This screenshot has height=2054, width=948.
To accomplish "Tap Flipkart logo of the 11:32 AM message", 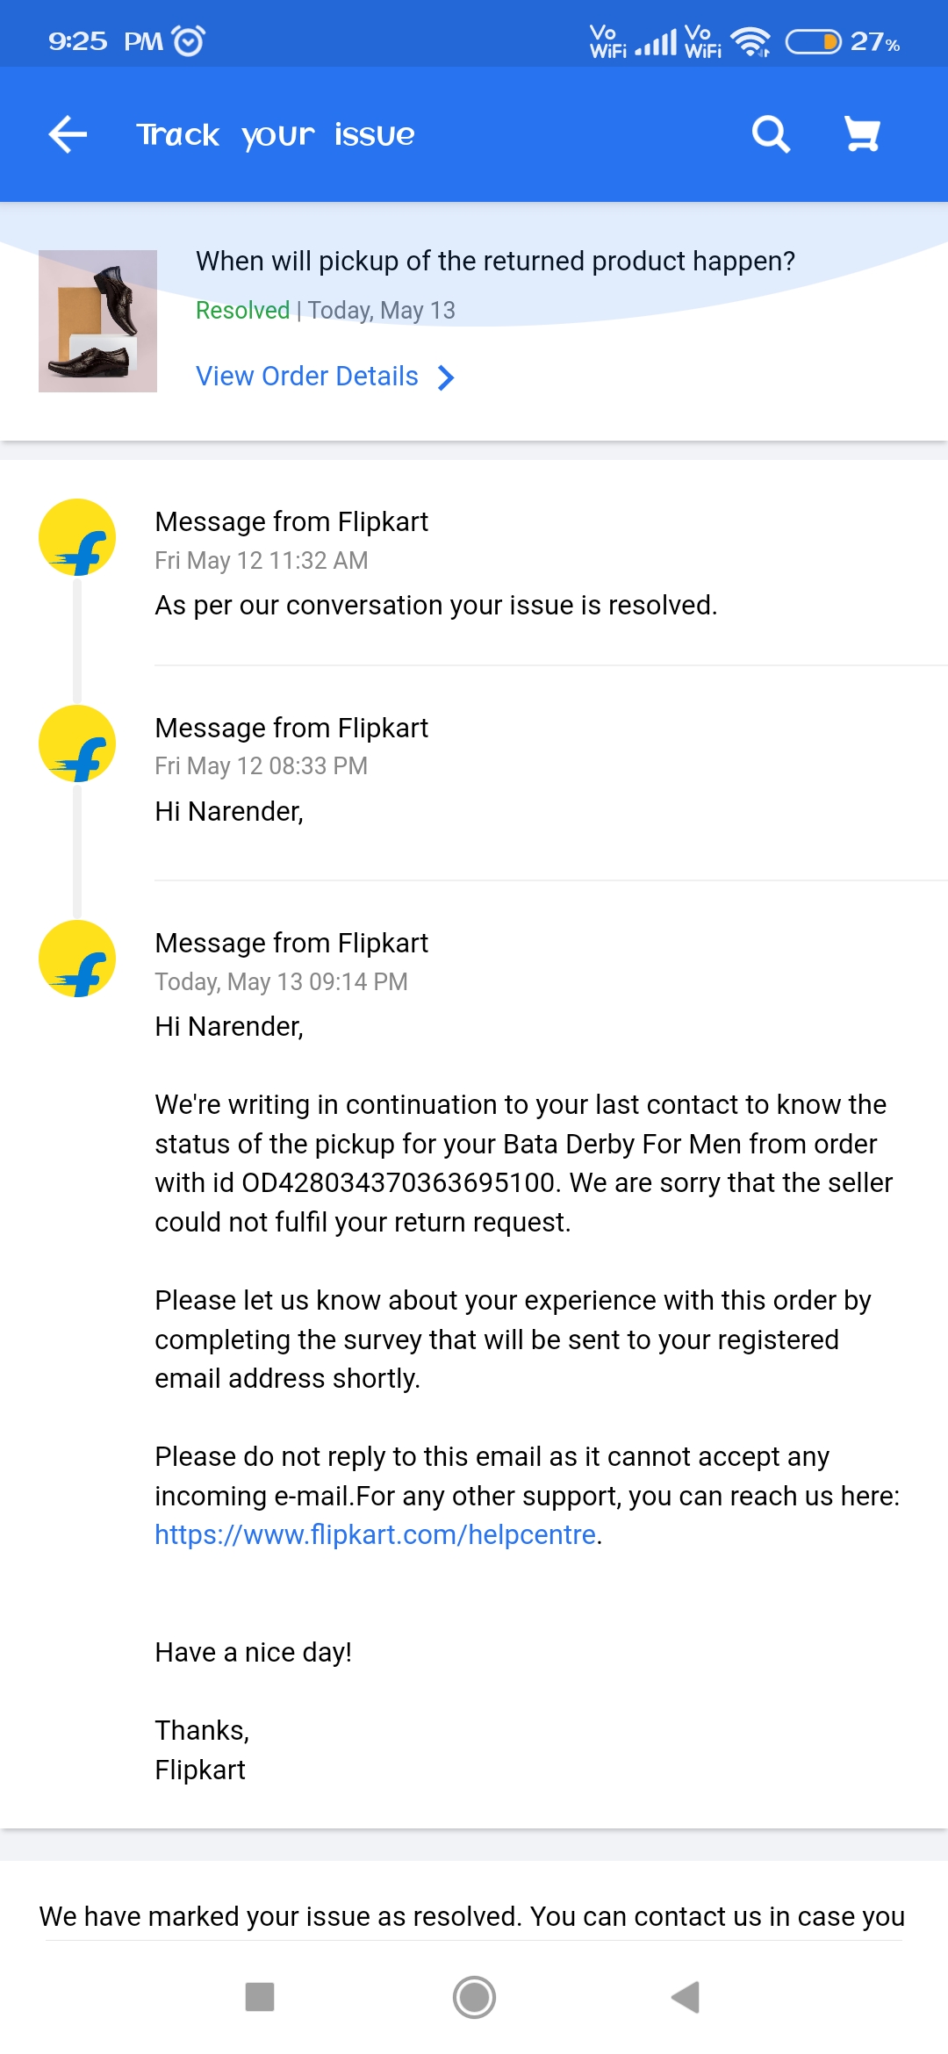I will (77, 537).
